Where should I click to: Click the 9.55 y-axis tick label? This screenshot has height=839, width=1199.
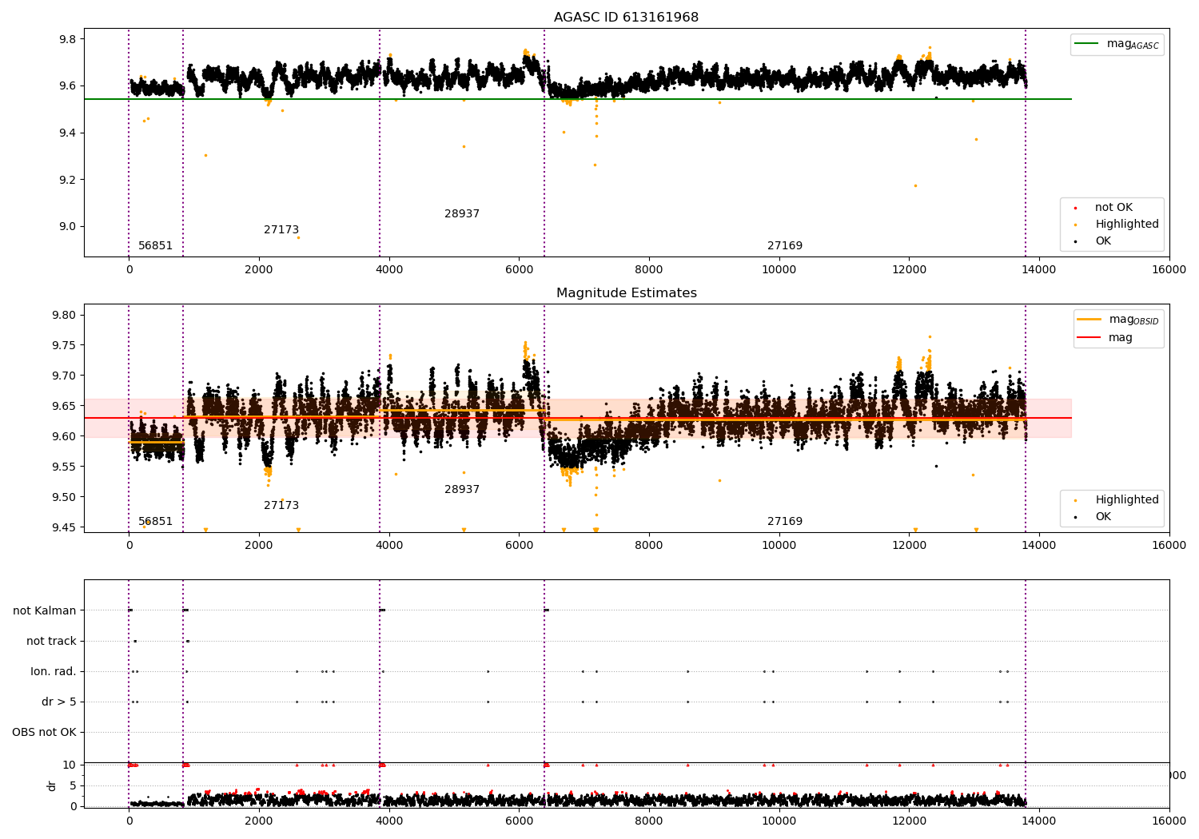pyautogui.click(x=65, y=467)
